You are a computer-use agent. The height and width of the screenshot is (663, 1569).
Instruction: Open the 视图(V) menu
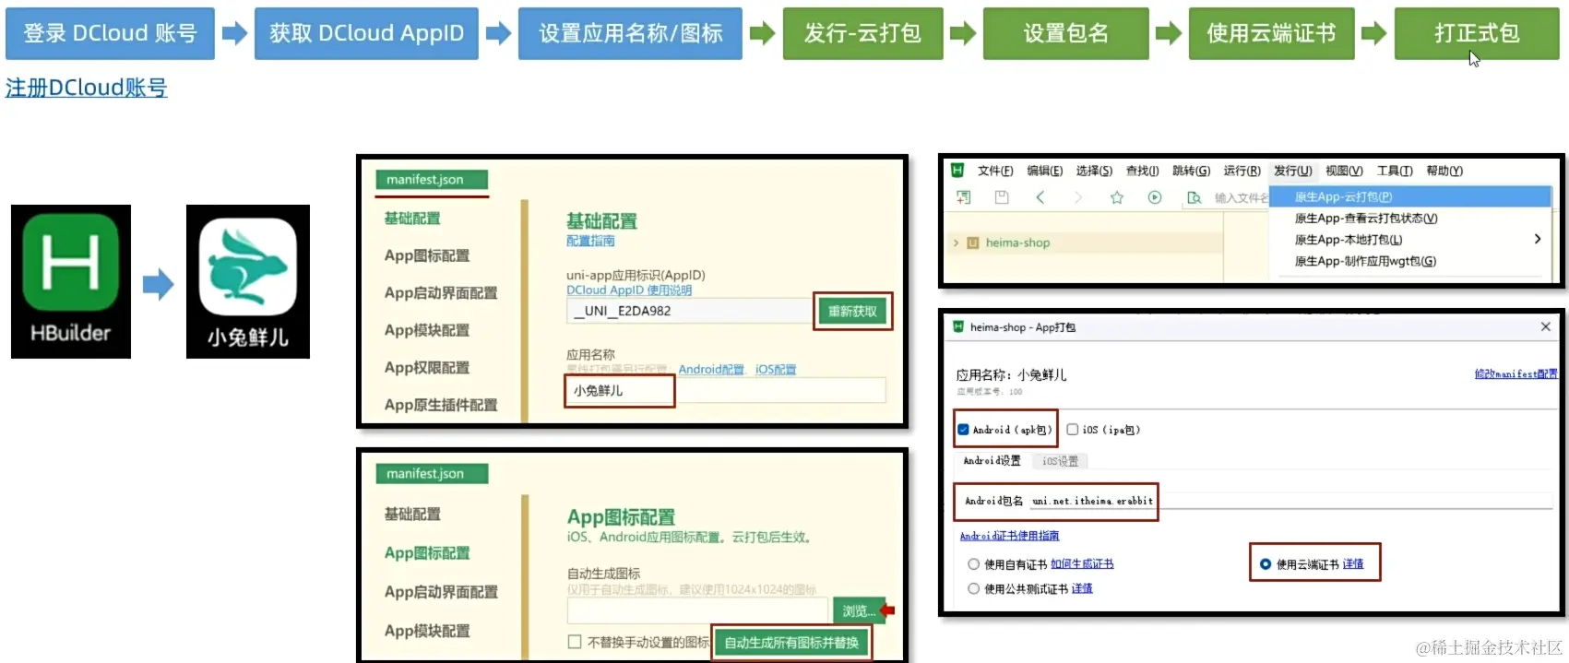click(x=1344, y=171)
